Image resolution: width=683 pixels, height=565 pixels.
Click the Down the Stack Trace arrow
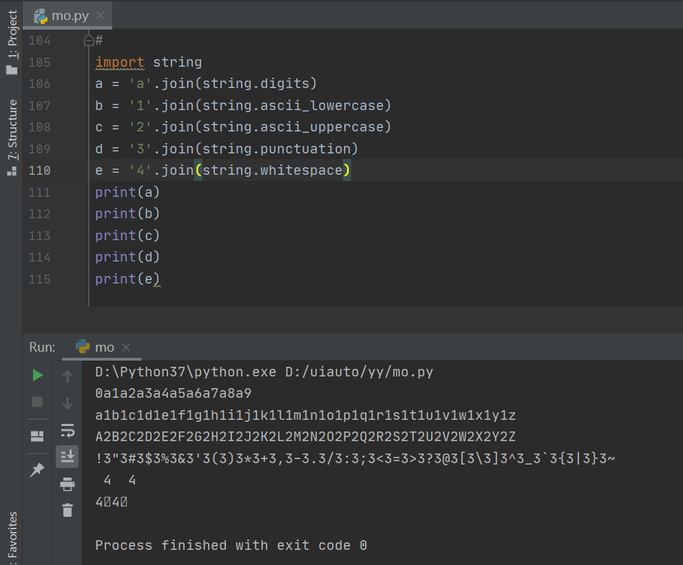[67, 403]
